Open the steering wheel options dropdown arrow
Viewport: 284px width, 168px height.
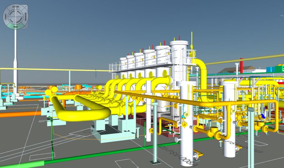[26, 27]
